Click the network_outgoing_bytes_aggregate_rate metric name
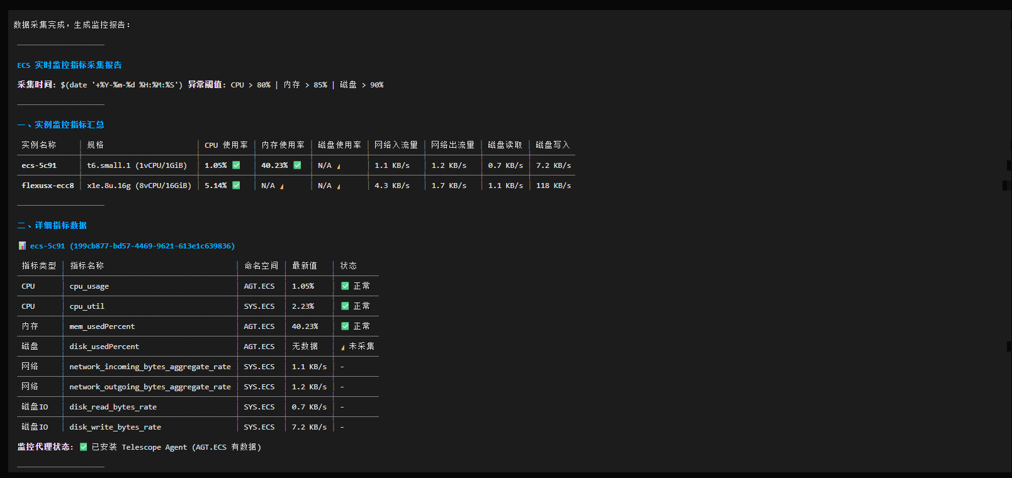The height and width of the screenshot is (478, 1012). (x=150, y=387)
